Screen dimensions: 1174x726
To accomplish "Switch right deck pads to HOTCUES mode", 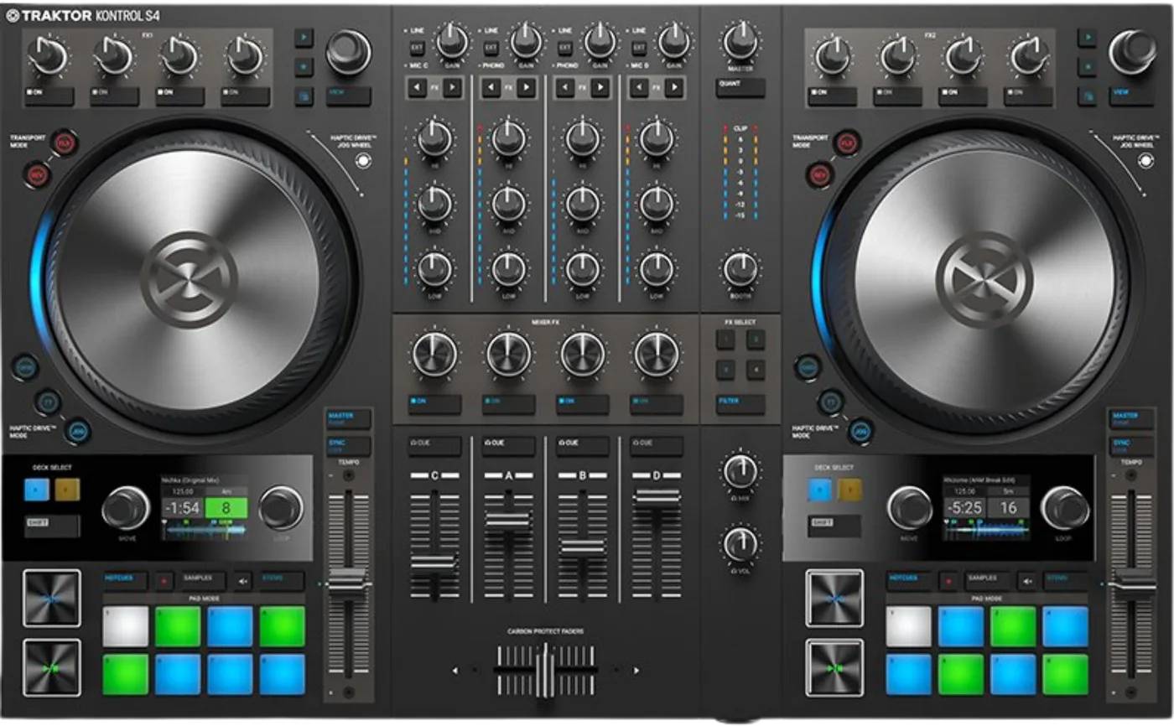I will pos(909,579).
